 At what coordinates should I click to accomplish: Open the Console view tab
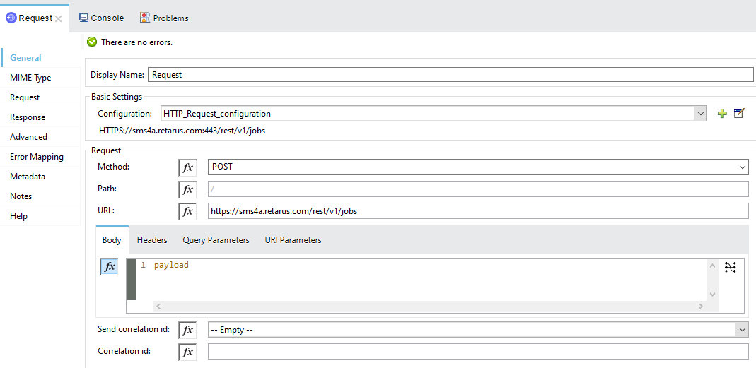point(101,18)
